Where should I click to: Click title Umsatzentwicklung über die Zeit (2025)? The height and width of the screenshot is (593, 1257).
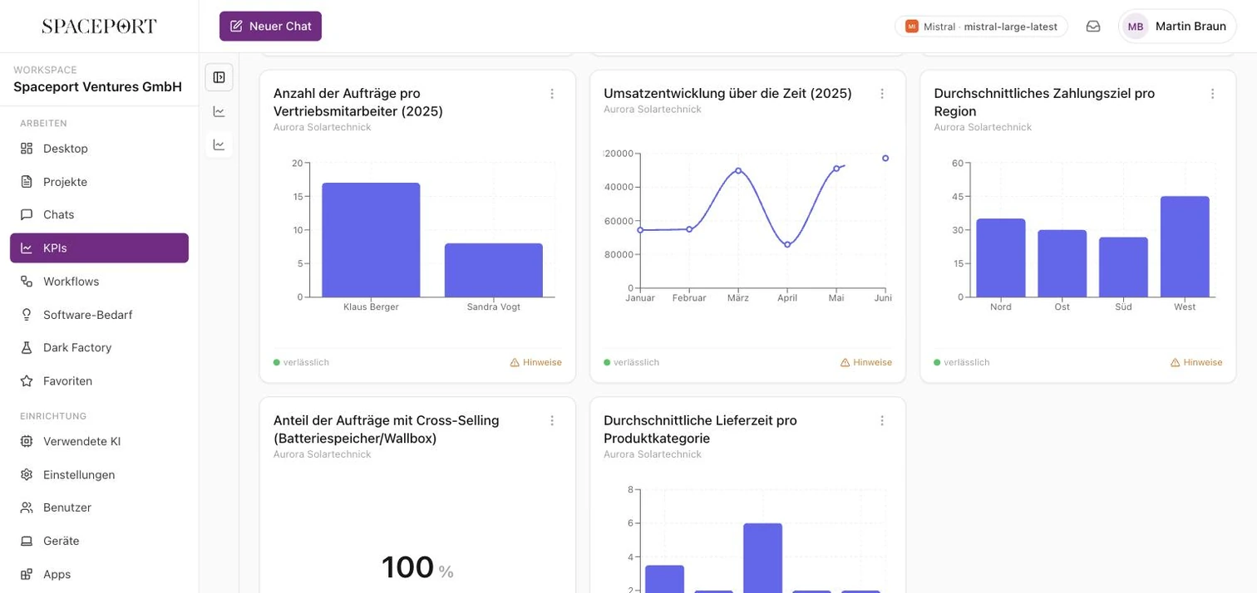[727, 94]
